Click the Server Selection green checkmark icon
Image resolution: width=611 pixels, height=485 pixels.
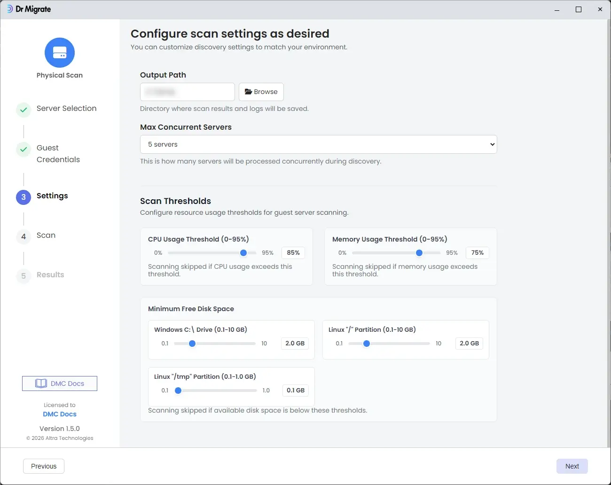(x=23, y=110)
